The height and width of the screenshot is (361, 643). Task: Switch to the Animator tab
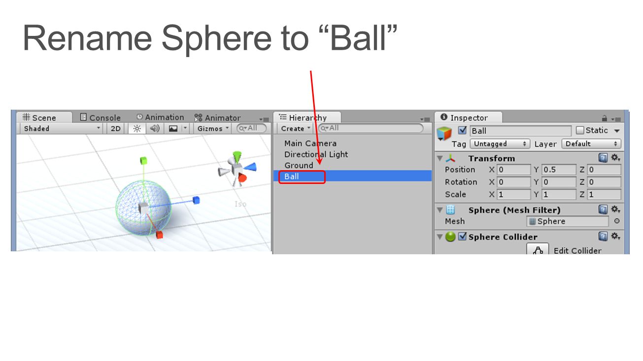pyautogui.click(x=217, y=118)
